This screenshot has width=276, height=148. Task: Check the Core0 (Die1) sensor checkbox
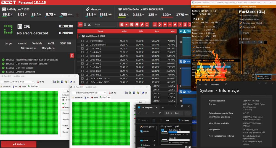[x=82, y=48]
